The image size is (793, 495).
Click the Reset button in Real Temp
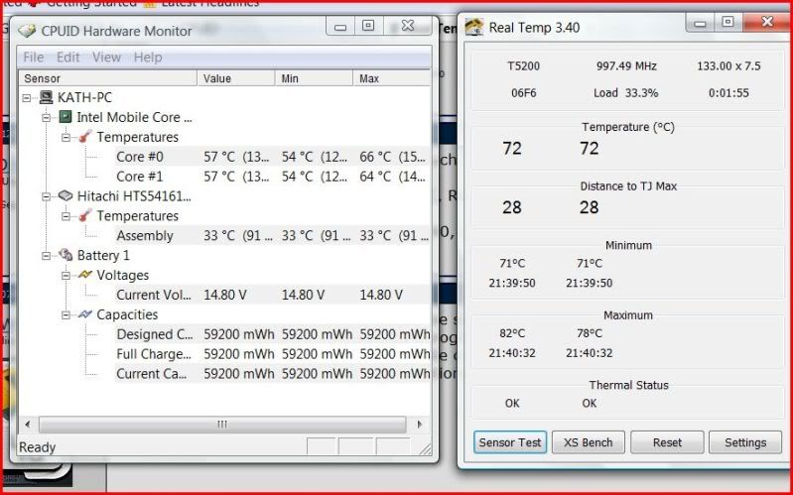coord(667,442)
